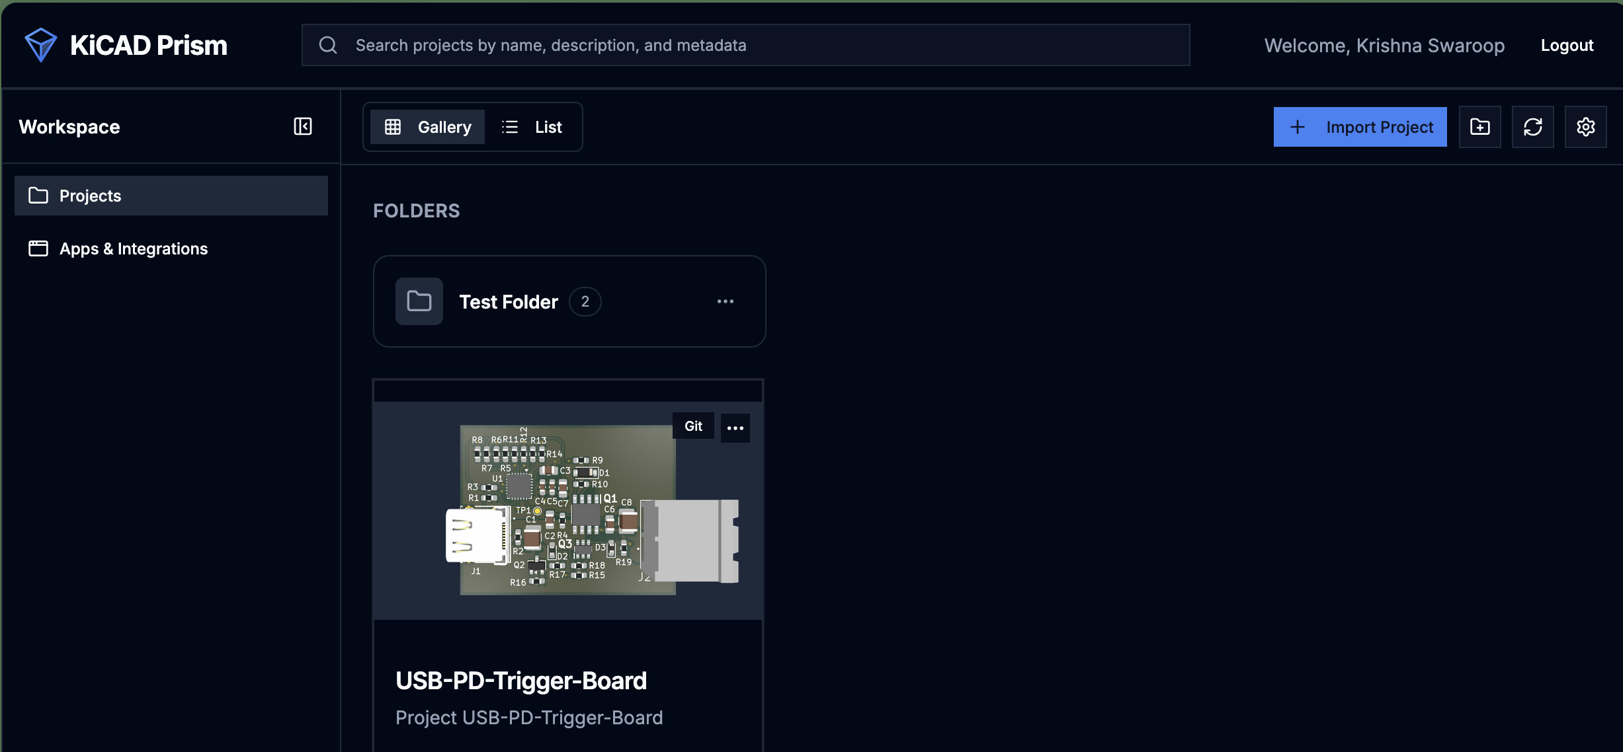This screenshot has width=1623, height=752.
Task: Click the Import Project button
Action: point(1360,127)
